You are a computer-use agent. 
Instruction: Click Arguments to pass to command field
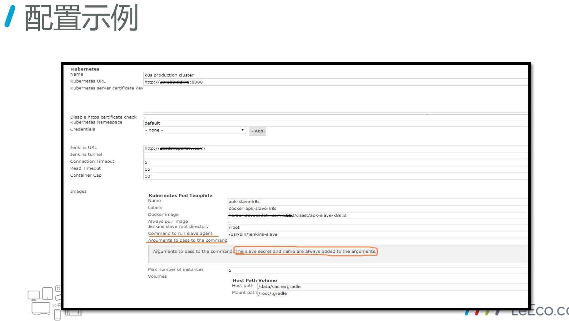pyautogui.click(x=377, y=241)
